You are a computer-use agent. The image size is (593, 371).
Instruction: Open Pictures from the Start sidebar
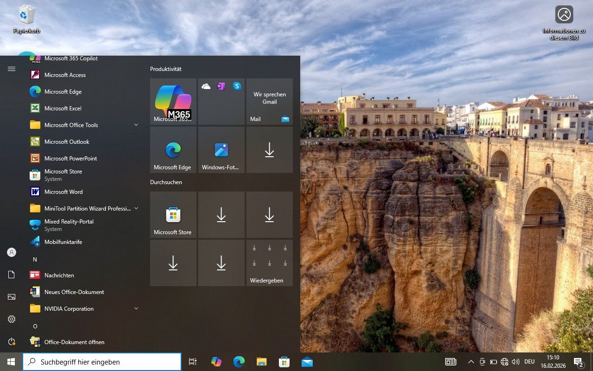click(12, 297)
